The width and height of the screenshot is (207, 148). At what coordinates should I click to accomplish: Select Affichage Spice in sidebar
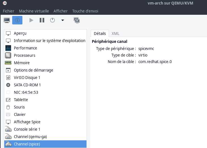tap(27, 122)
